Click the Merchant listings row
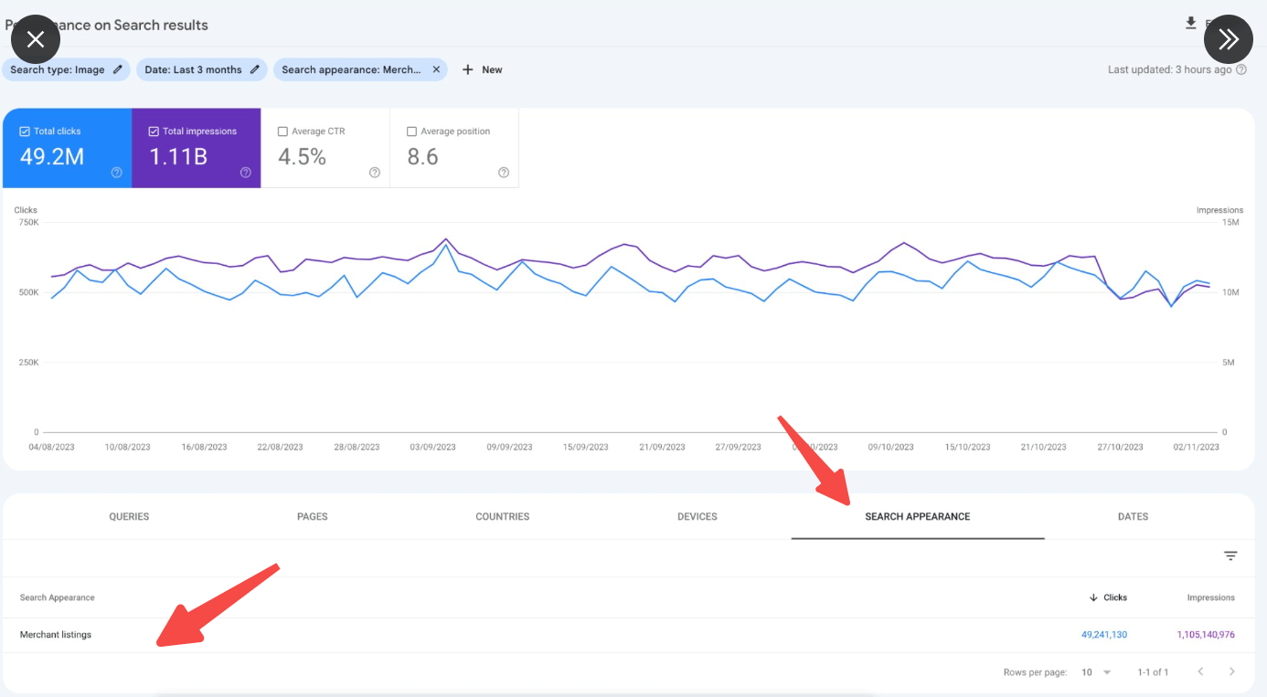 (x=628, y=635)
